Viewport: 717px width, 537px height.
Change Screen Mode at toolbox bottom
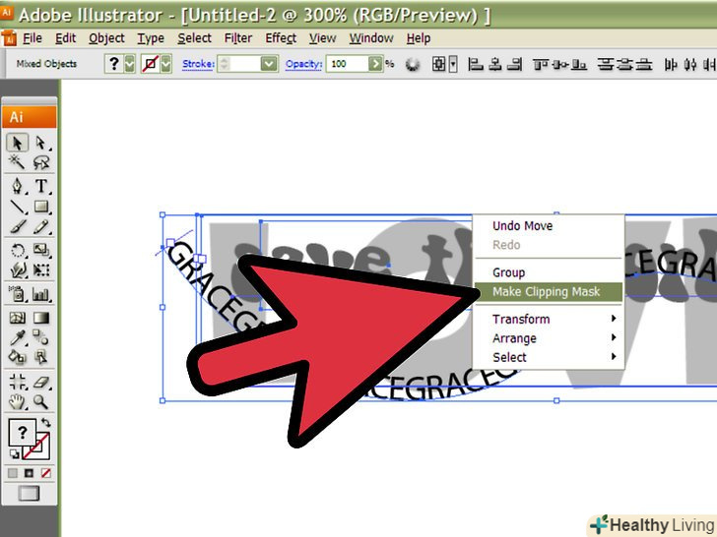[29, 494]
